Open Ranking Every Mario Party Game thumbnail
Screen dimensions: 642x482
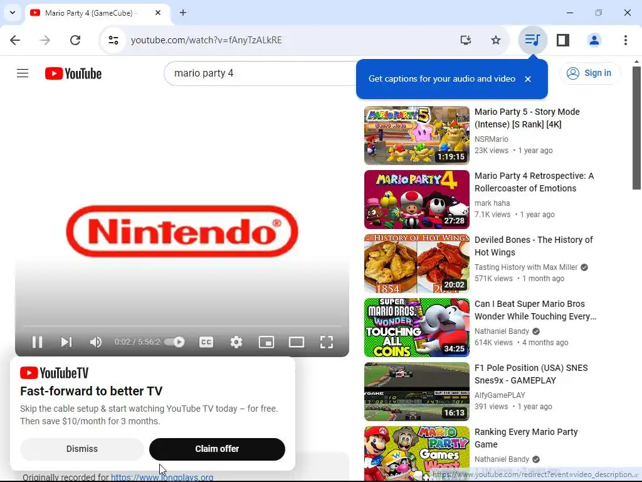[x=417, y=454]
